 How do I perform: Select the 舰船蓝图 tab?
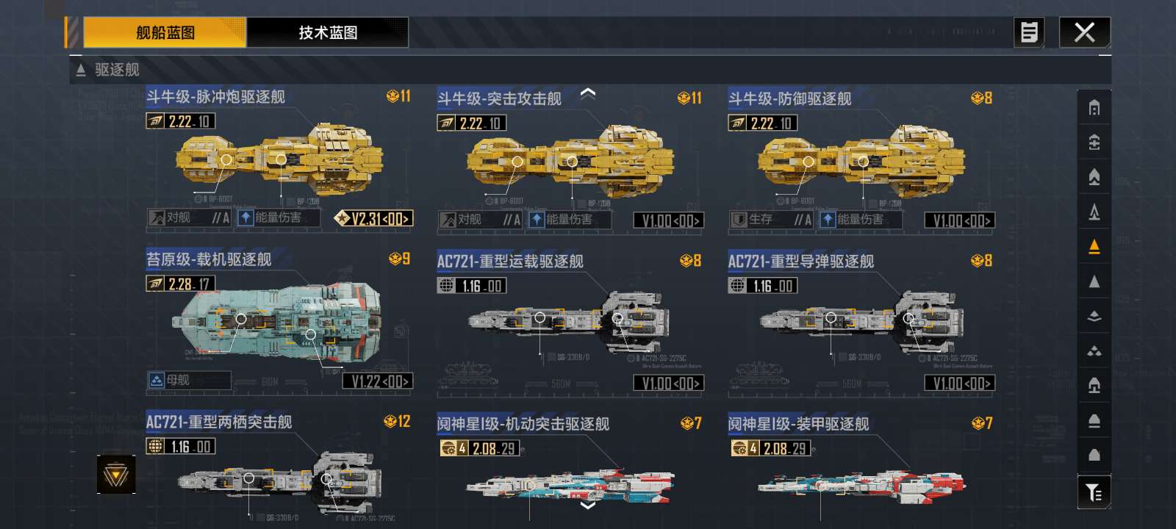click(165, 32)
